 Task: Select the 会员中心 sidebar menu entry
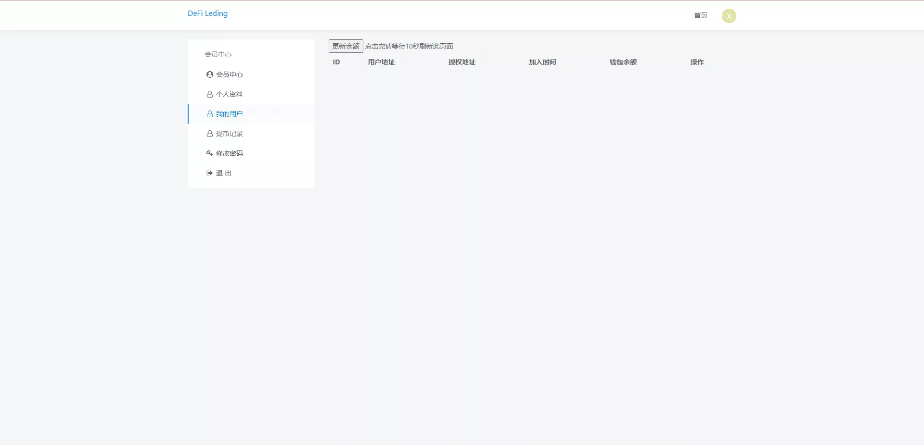[x=229, y=74]
